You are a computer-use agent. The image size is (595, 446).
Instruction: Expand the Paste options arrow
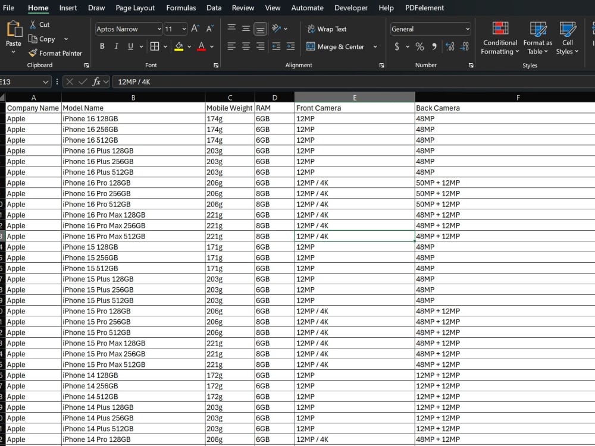[x=13, y=52]
